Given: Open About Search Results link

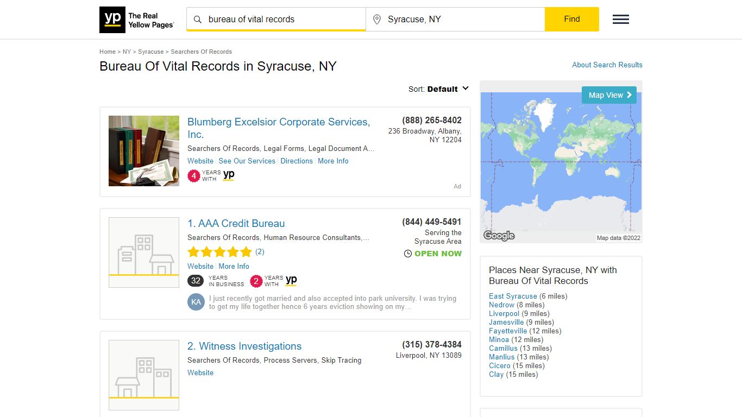Looking at the screenshot, I should click(607, 65).
